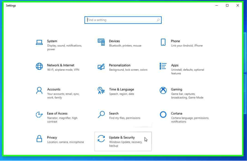Open the Update & Security label

[x=122, y=137]
